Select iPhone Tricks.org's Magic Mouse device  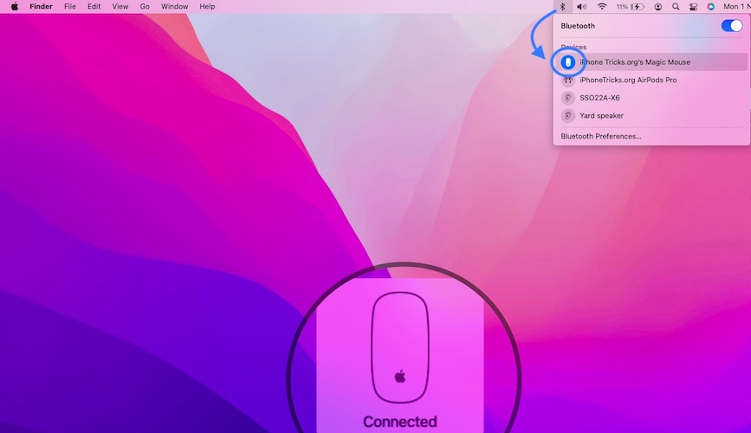[651, 62]
